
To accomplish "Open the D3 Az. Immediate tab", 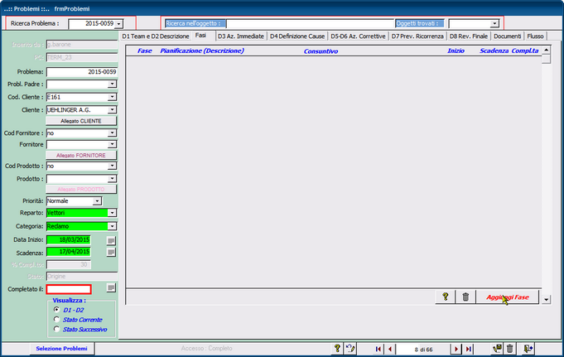I will 241,36.
